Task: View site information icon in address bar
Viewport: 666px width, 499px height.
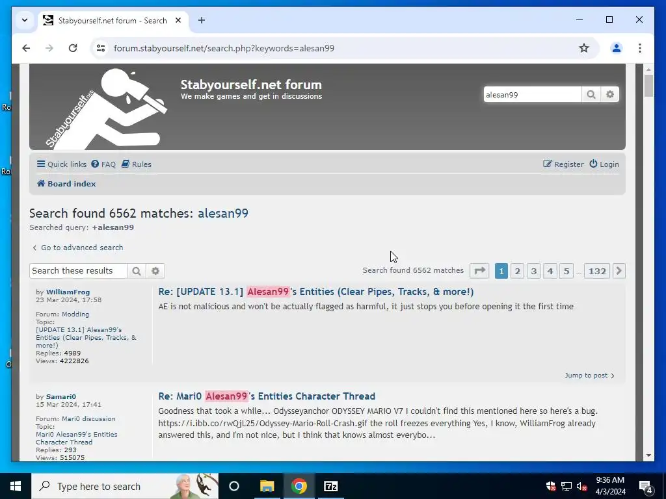Action: point(101,48)
